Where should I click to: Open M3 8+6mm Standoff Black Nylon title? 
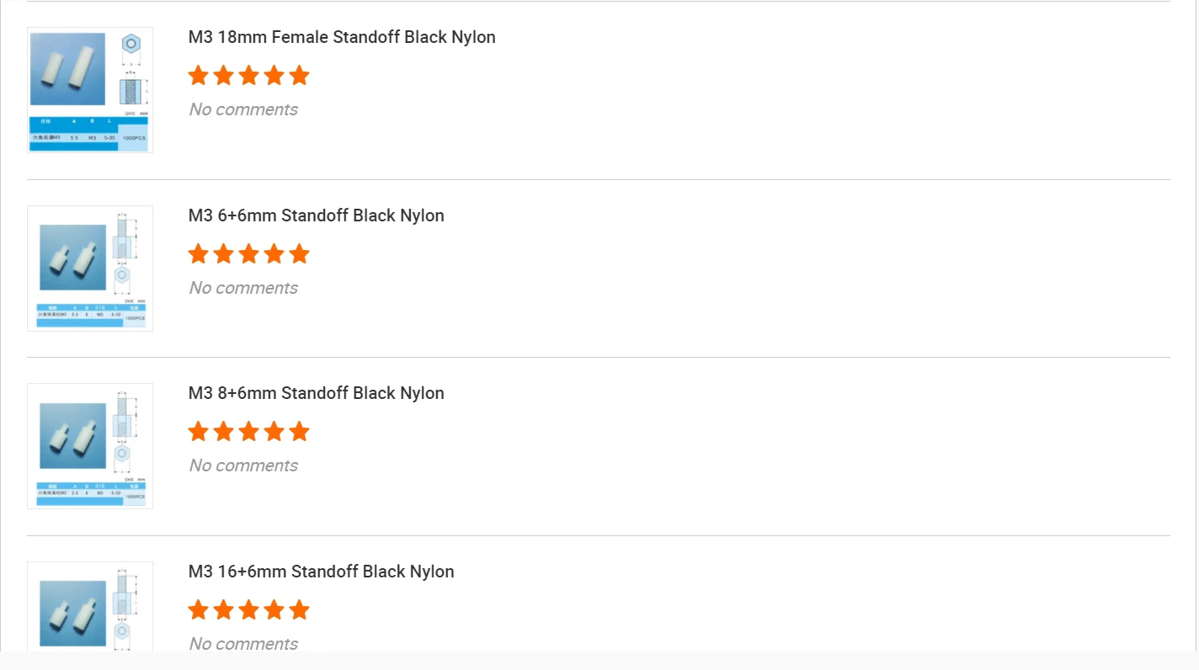click(316, 393)
